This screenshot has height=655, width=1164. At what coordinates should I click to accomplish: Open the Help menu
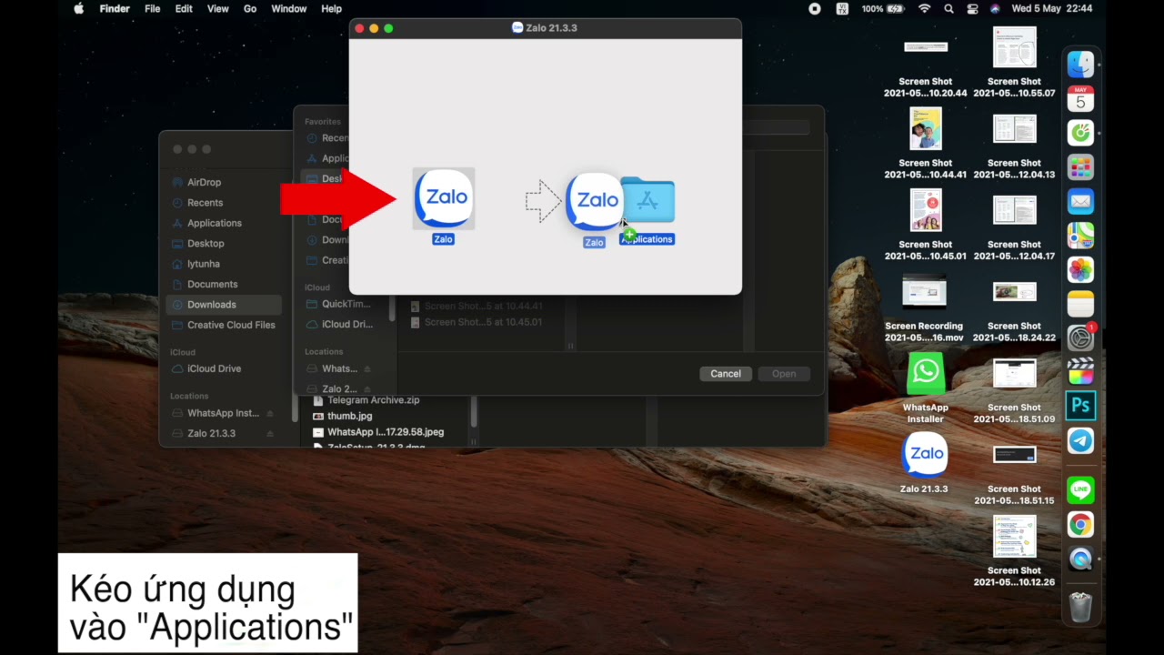click(x=331, y=9)
